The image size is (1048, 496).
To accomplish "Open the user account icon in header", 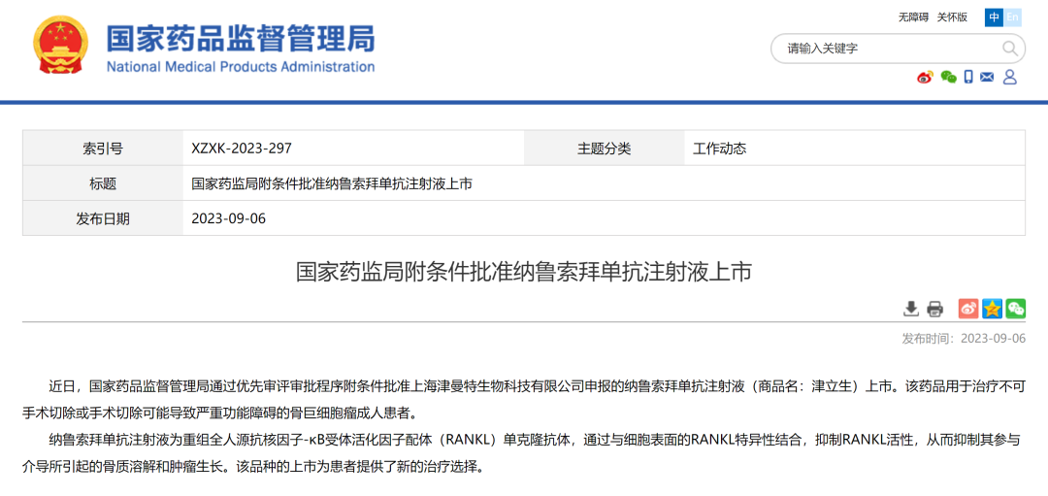I will [x=1010, y=77].
